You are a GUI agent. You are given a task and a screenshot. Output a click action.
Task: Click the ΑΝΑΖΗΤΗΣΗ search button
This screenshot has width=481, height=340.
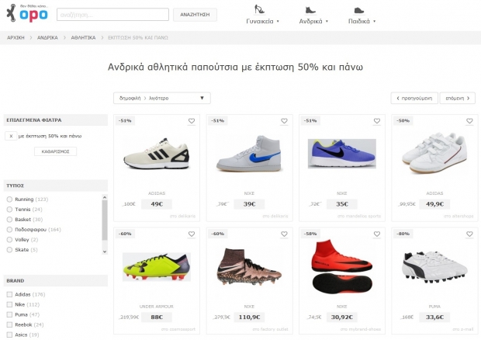point(195,15)
